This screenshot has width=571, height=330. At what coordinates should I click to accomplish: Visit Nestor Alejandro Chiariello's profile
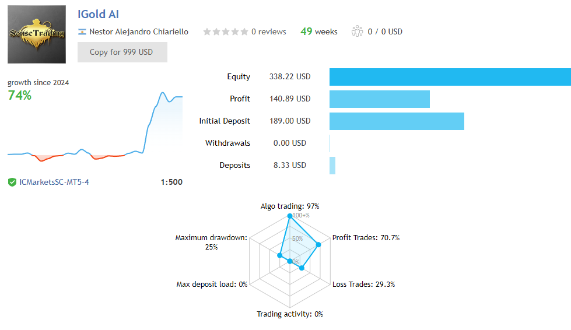138,31
